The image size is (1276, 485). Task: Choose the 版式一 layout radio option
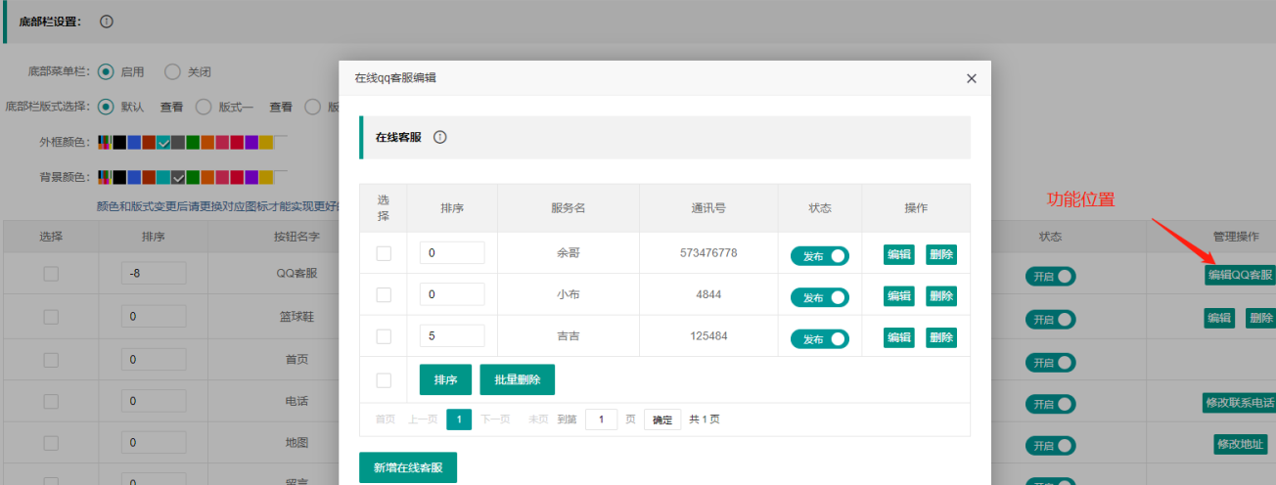pos(204,107)
